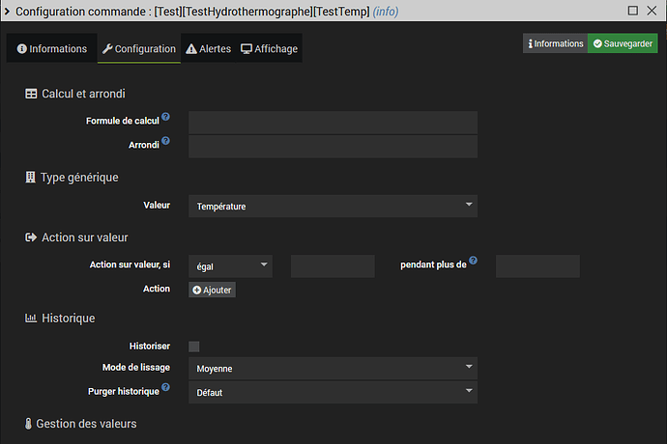The height and width of the screenshot is (444, 667).
Task: Expand the Mode de lissage dropdown
Action: (x=333, y=368)
